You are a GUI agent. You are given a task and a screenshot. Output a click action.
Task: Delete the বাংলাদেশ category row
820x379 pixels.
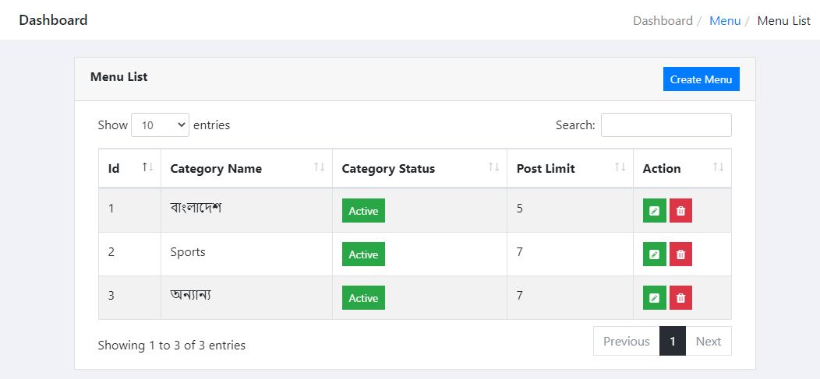click(x=680, y=211)
